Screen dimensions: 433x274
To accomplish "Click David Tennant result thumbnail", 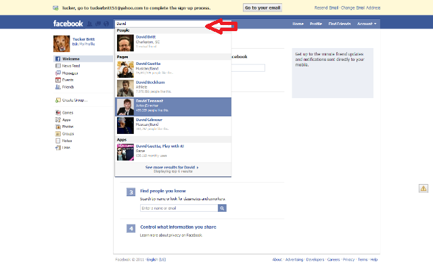I will (125, 107).
